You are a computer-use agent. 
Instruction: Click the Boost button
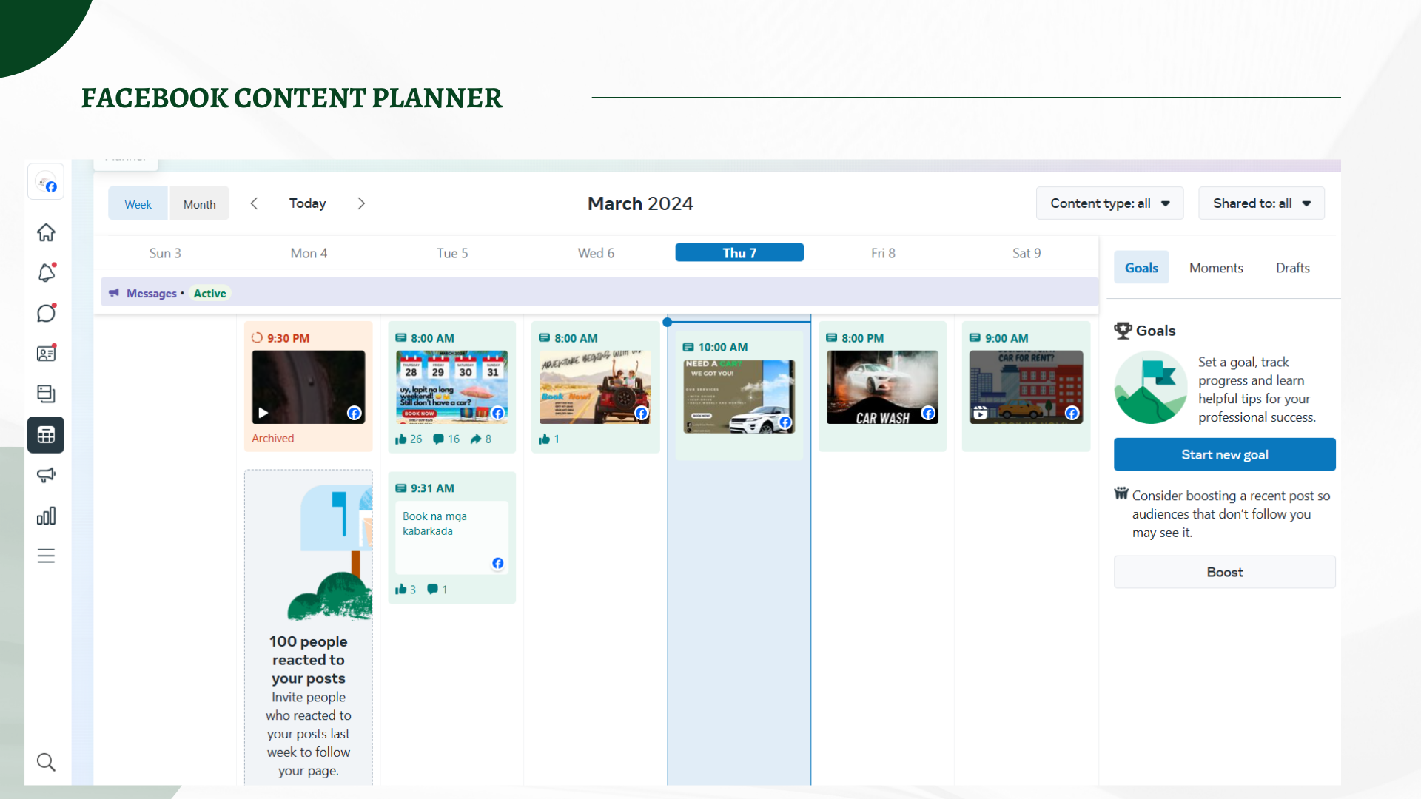point(1224,572)
